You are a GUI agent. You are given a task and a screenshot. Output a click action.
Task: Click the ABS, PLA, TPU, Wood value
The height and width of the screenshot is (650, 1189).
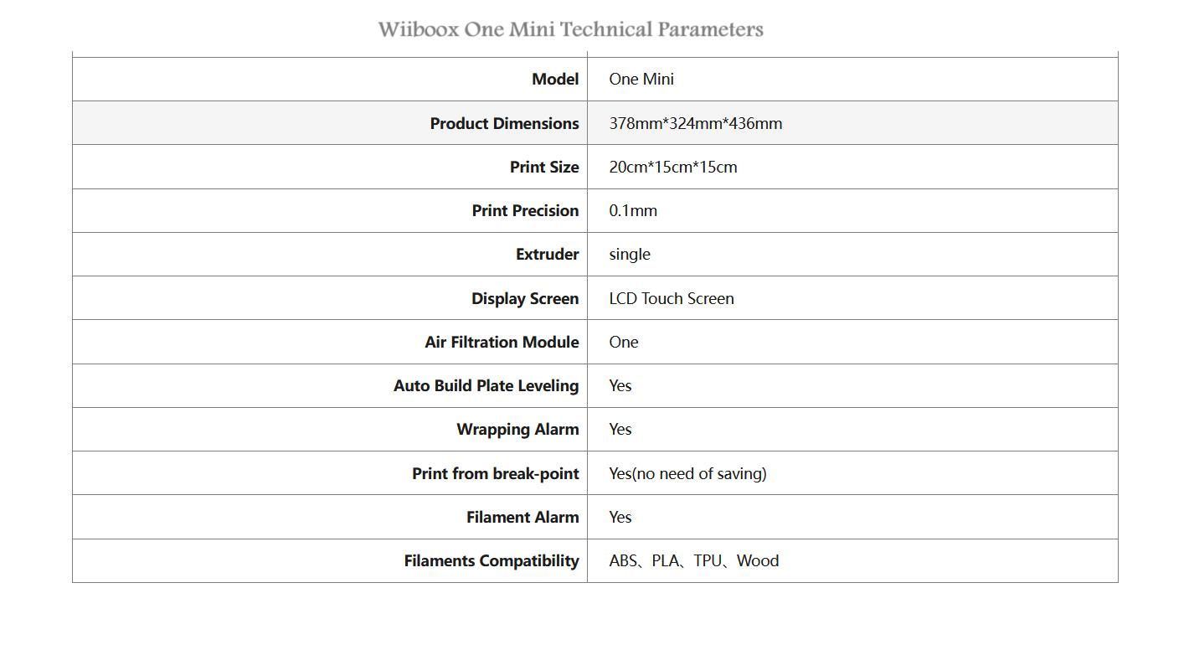(694, 560)
